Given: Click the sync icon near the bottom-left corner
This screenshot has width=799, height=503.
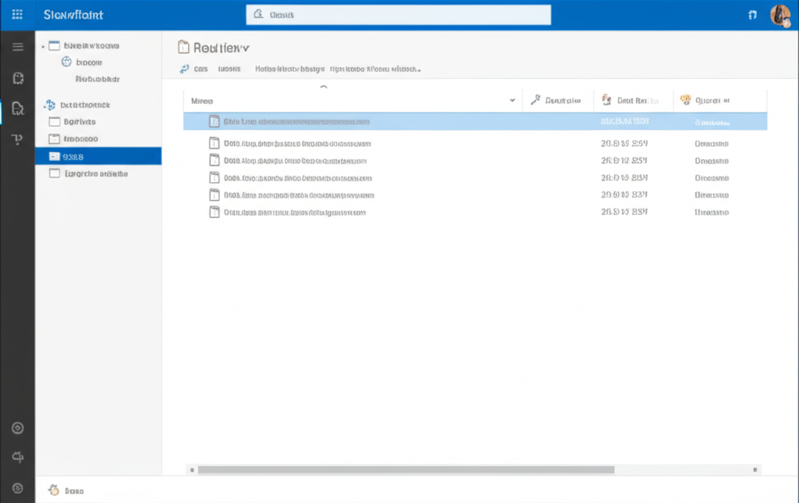Looking at the screenshot, I should 17,457.
